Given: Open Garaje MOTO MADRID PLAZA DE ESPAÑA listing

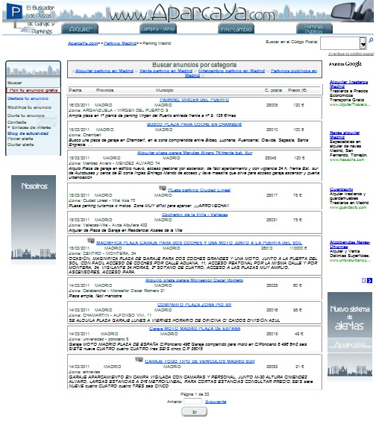Looking at the screenshot, I should (195, 329).
